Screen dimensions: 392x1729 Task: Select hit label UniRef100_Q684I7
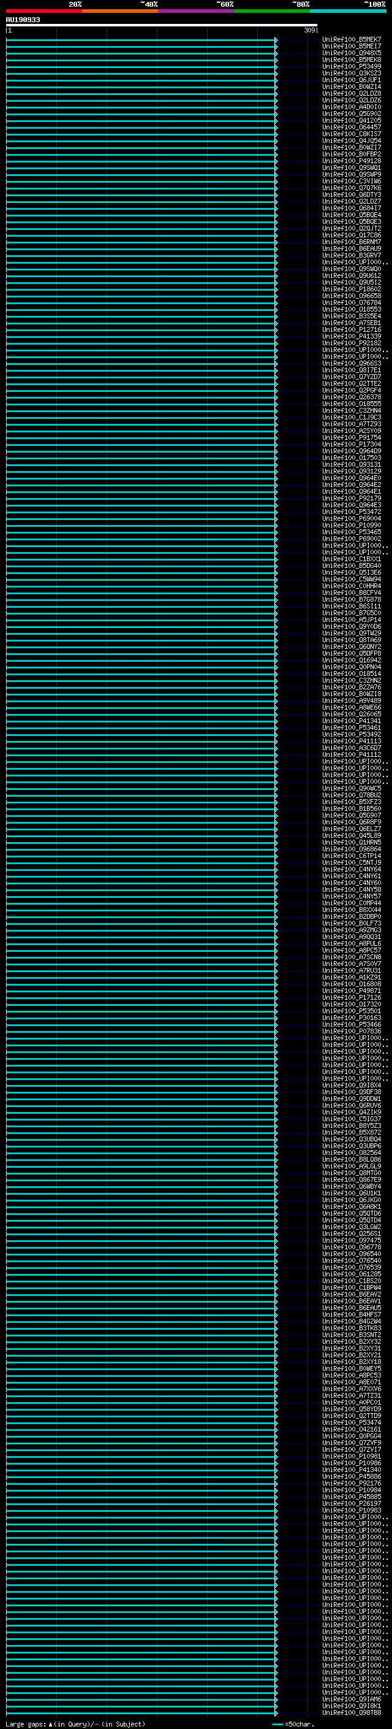click(352, 208)
